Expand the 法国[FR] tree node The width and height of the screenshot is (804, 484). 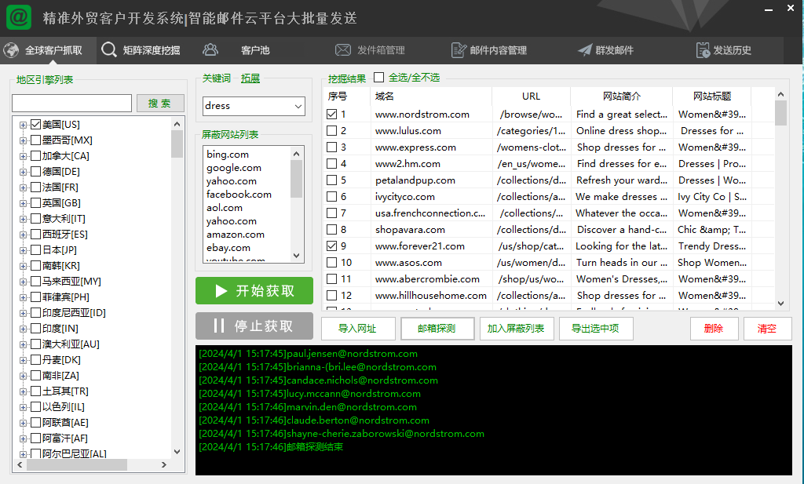pos(23,187)
